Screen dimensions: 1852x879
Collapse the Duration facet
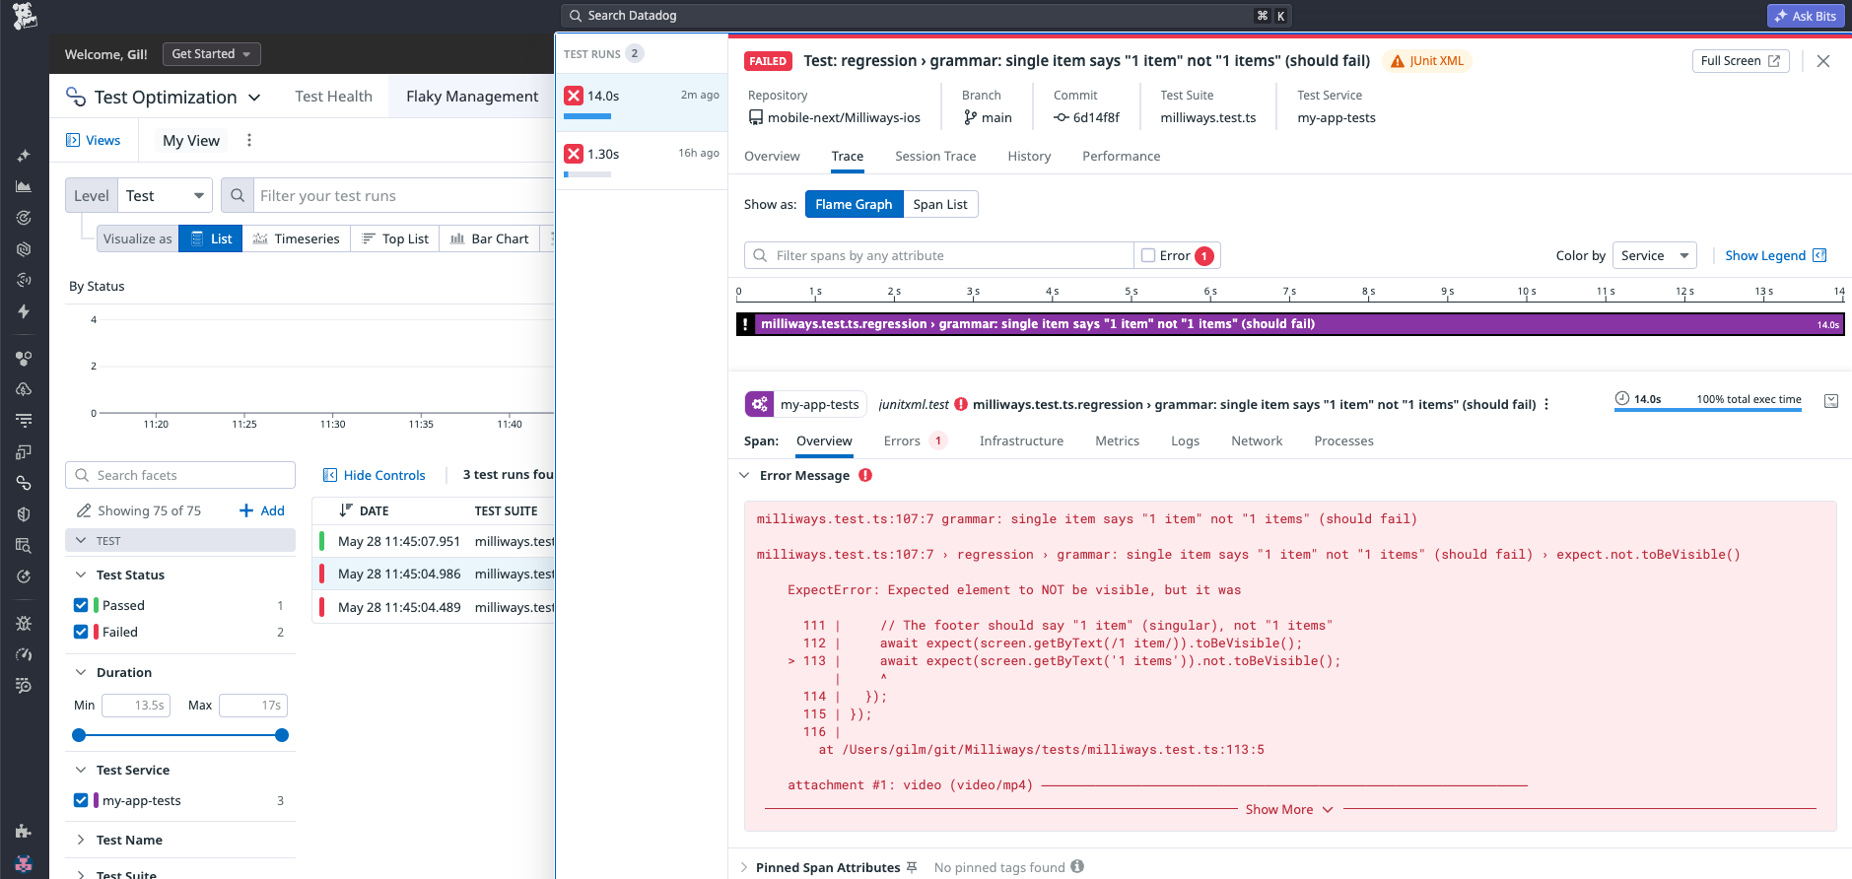81,672
